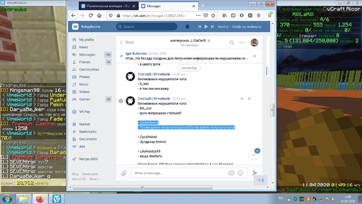The width and height of the screenshot is (362, 204).
Task: Close the Политическая агитация tab
Action: coord(134,6)
